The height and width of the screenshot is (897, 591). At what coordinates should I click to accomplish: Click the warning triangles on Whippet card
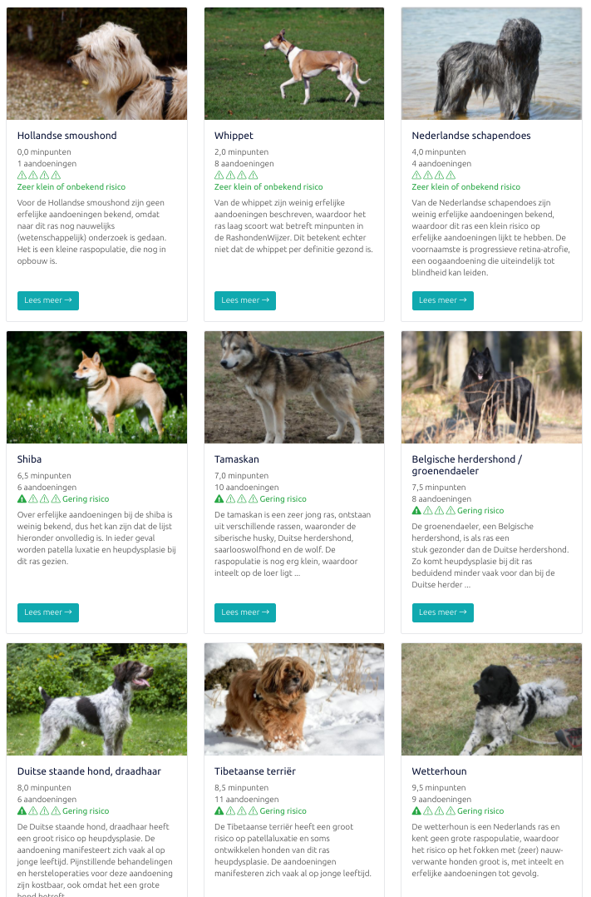click(x=236, y=175)
